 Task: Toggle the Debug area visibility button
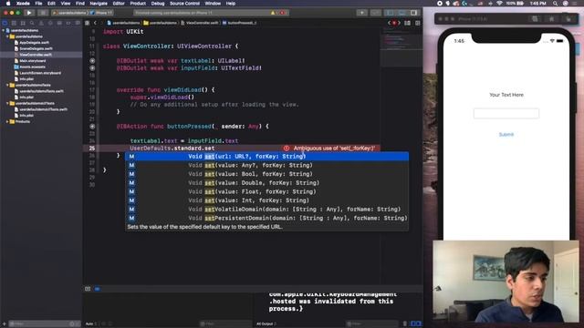coord(401,13)
